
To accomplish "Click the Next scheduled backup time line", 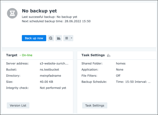I will [56, 21].
